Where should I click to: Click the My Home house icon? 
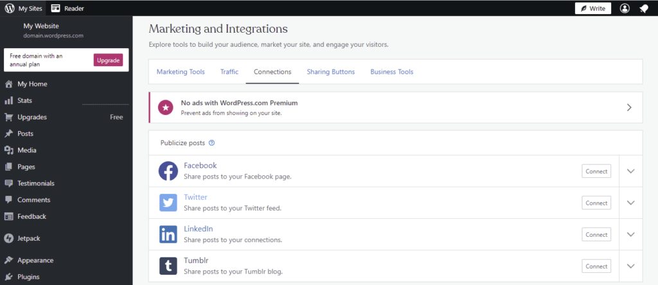click(x=8, y=84)
